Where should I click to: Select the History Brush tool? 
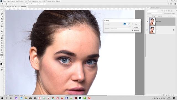(2, 33)
